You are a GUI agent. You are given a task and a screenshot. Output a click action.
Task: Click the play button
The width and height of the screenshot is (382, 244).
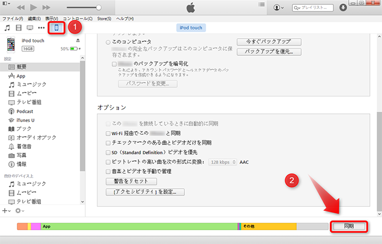(33, 8)
